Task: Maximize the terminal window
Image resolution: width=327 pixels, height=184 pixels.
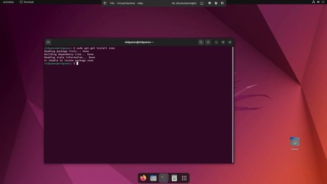Action: pyautogui.click(x=223, y=42)
